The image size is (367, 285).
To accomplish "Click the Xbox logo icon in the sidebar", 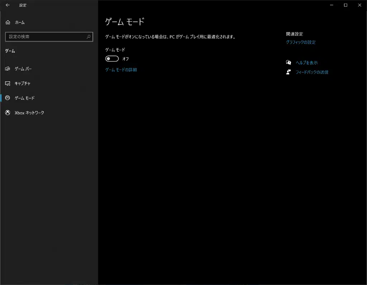I will (8, 113).
